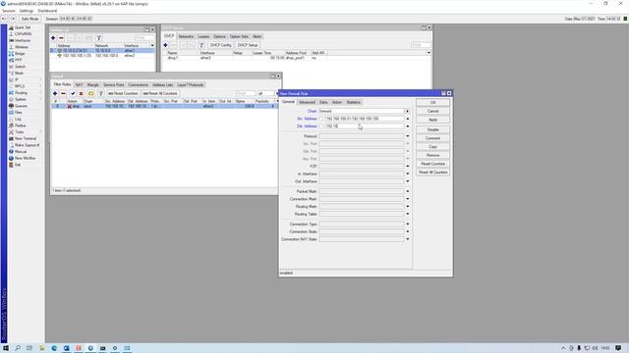The image size is (629, 353).
Task: Enable the firewall rule with the checkmark icon
Action: pos(73,94)
